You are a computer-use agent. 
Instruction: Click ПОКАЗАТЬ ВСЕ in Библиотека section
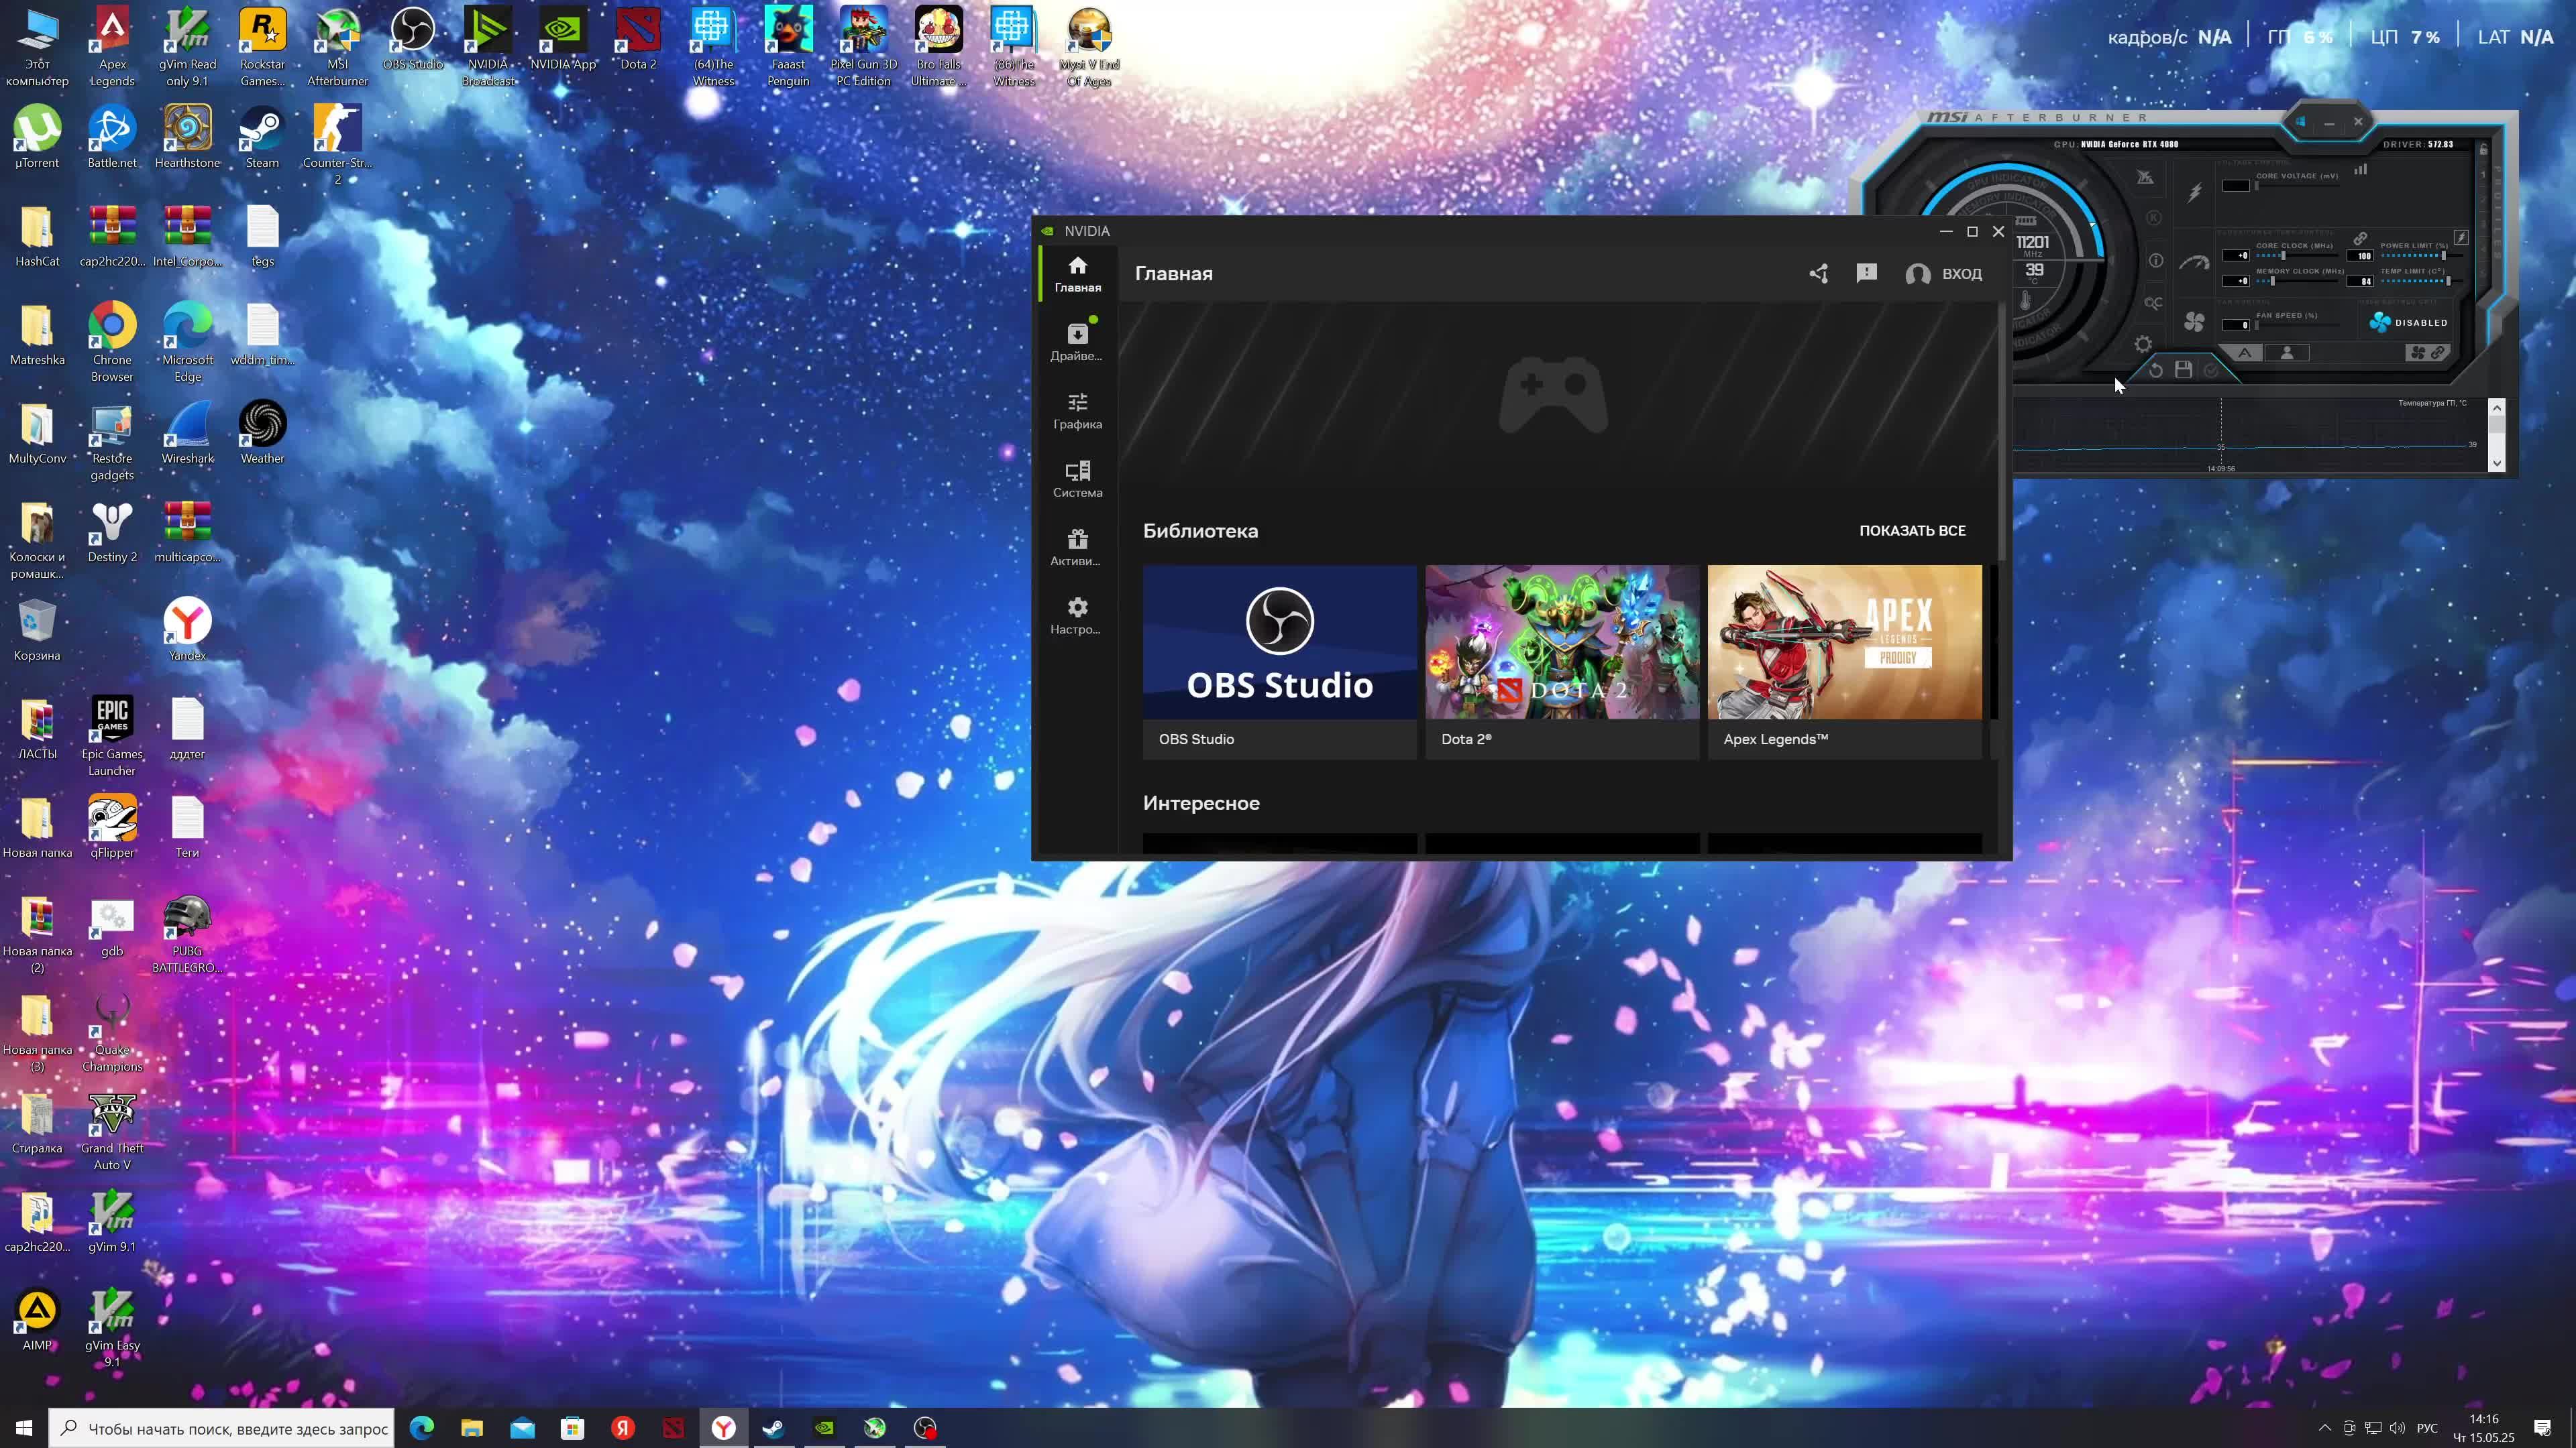tap(1912, 531)
